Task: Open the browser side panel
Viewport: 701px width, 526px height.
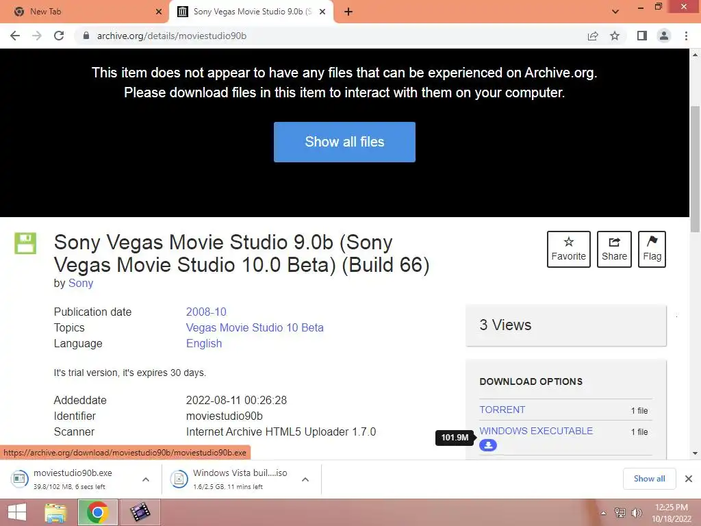Action: pos(642,36)
